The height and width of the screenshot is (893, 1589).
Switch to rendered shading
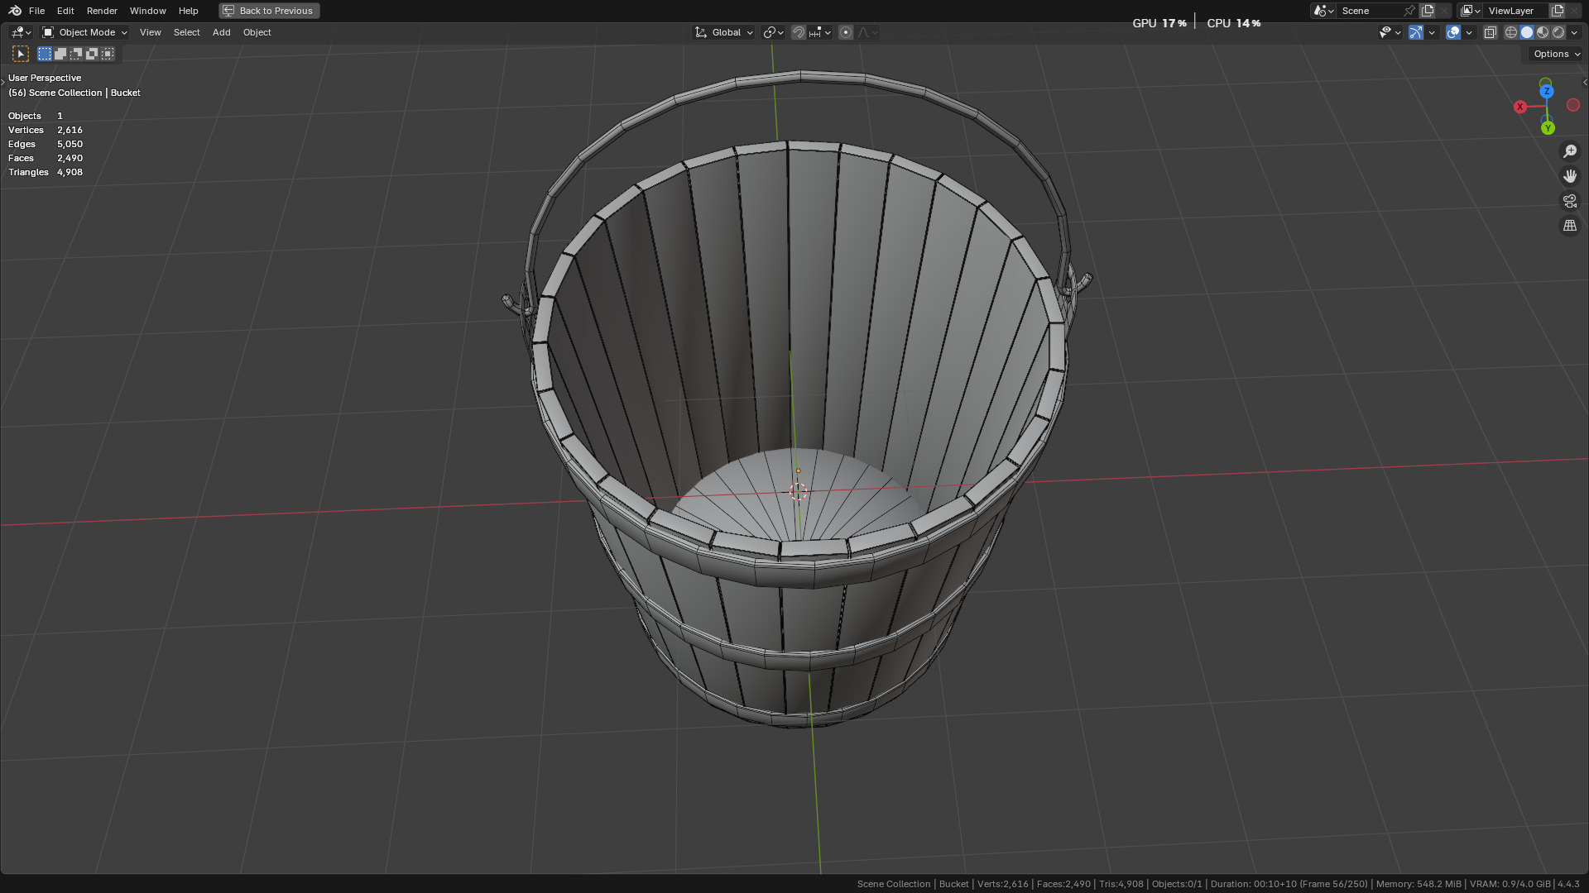coord(1558,32)
